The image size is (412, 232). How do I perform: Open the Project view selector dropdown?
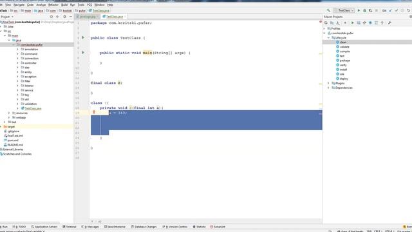click(x=7, y=17)
